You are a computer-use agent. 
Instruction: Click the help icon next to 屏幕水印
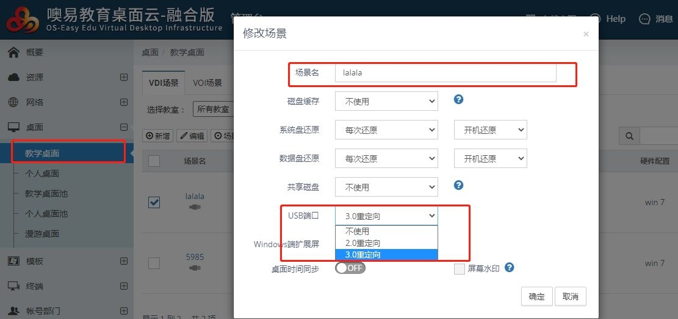[509, 268]
